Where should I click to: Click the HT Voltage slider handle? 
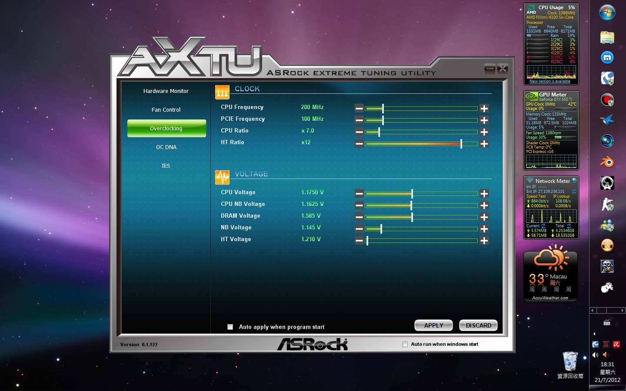(367, 240)
